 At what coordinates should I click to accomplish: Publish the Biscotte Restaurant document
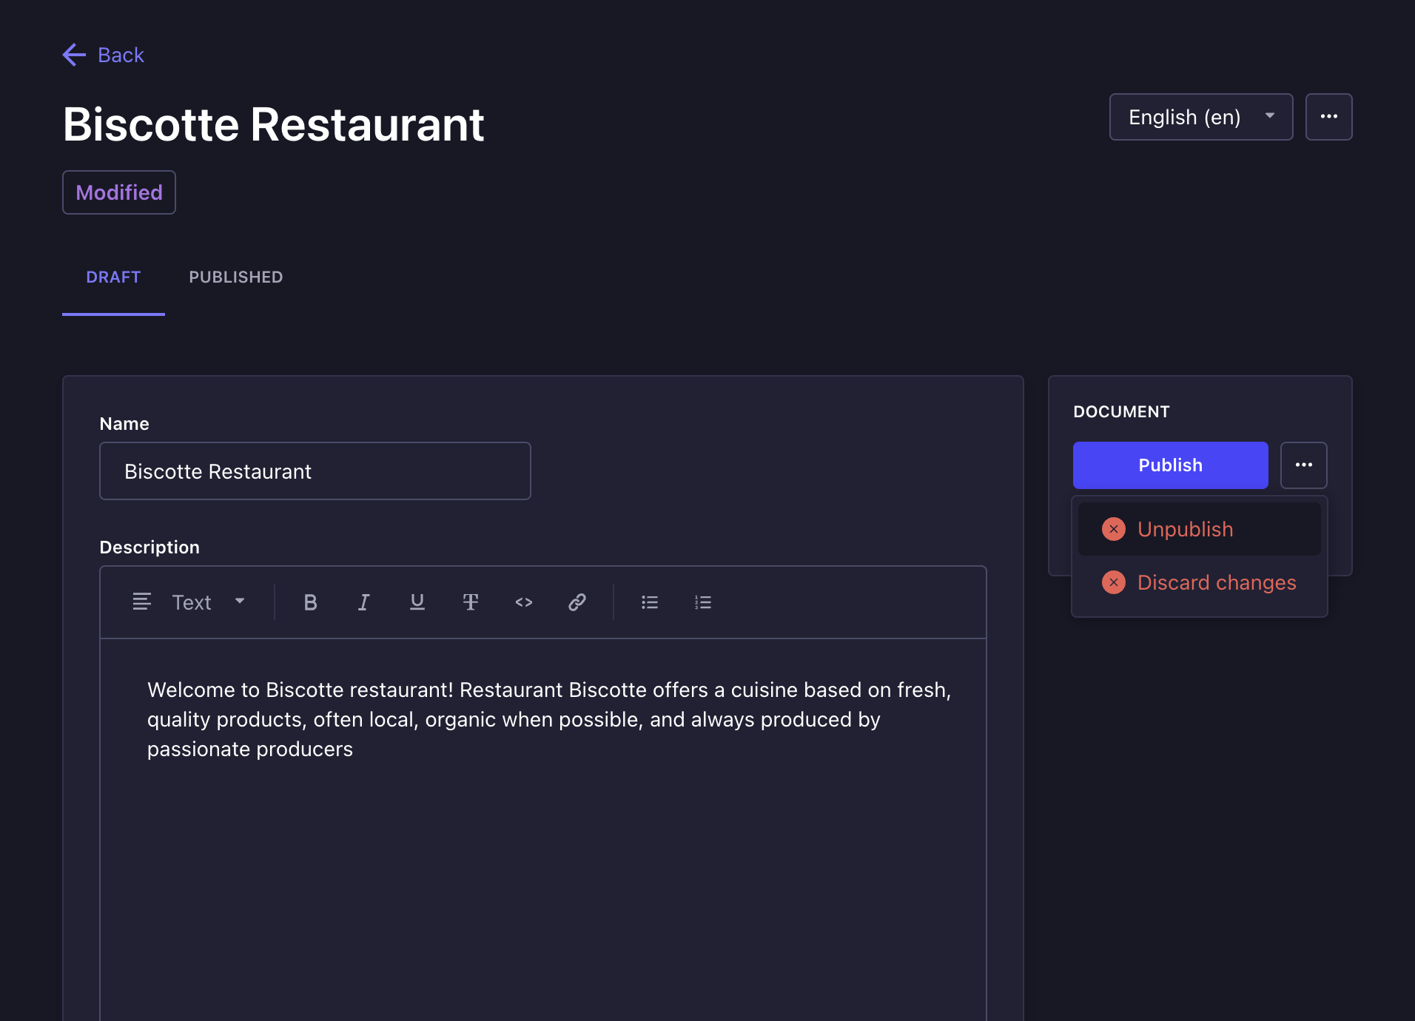(x=1170, y=465)
